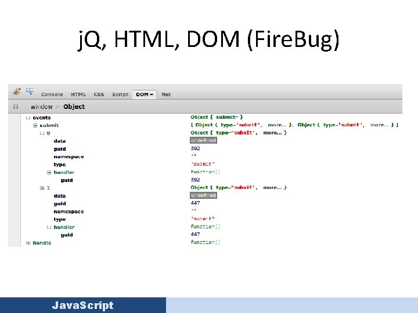418x313 pixels.
Task: Switch to the Net tab
Action: click(166, 94)
